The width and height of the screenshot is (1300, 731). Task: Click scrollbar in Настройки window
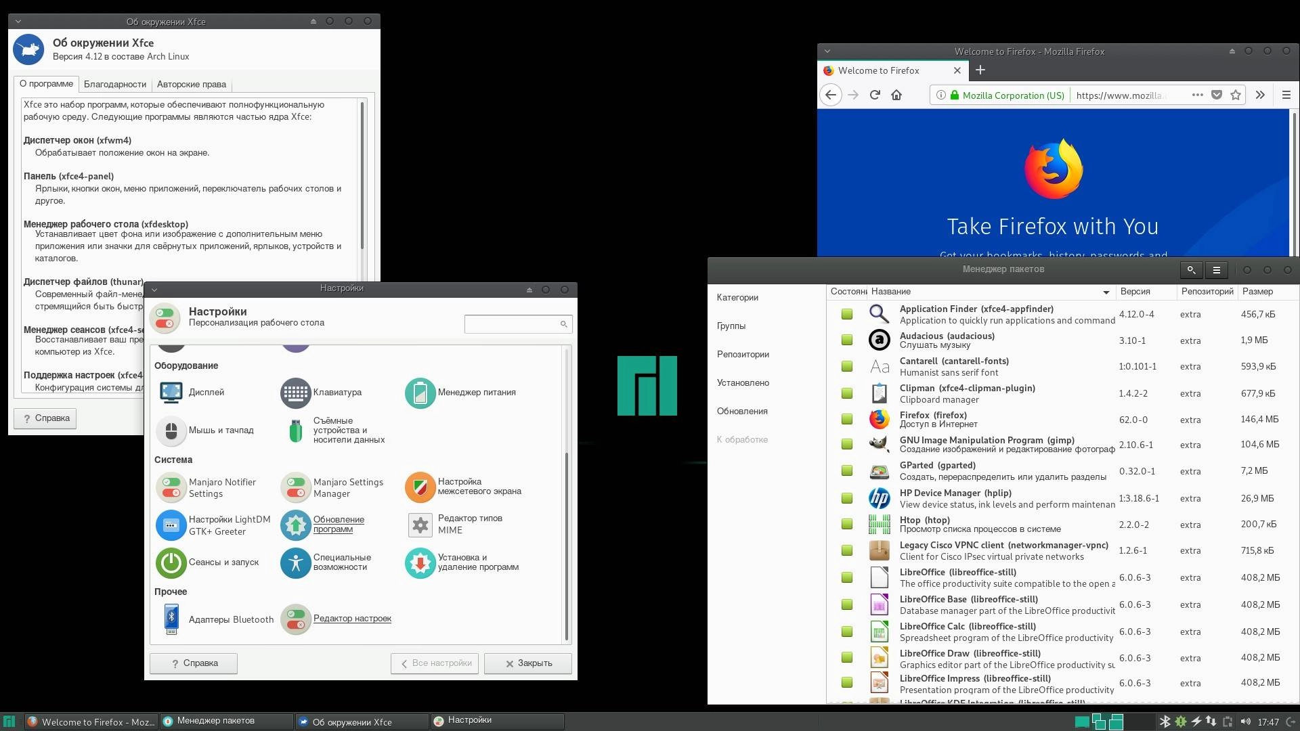(566, 546)
